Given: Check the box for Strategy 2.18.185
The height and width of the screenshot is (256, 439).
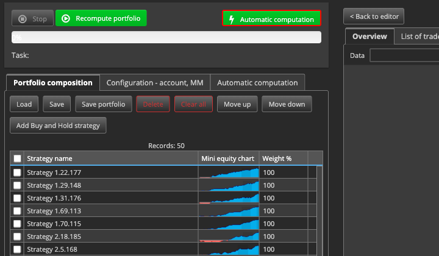Looking at the screenshot, I should pyautogui.click(x=17, y=236).
